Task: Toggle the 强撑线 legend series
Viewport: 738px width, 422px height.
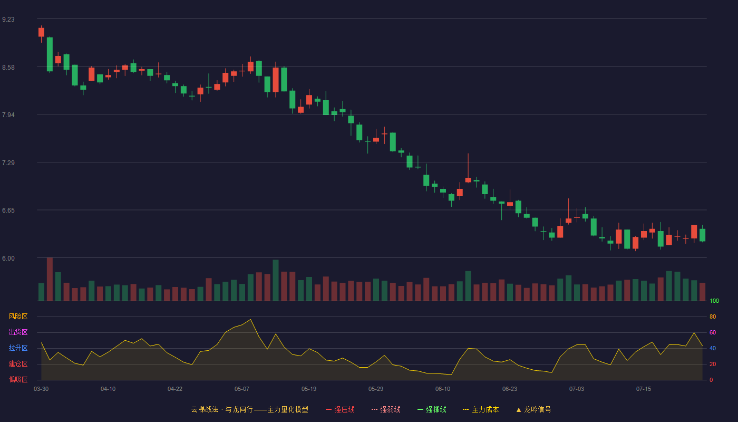Action: 432,409
